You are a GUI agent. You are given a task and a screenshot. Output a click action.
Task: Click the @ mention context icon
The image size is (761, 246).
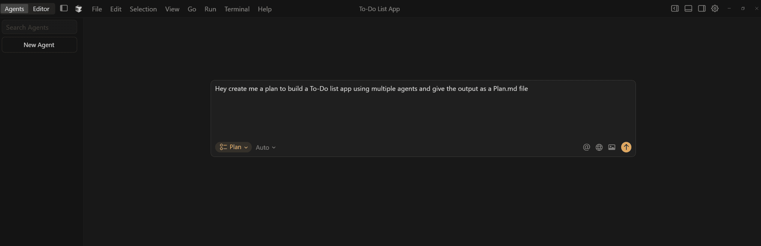click(586, 147)
